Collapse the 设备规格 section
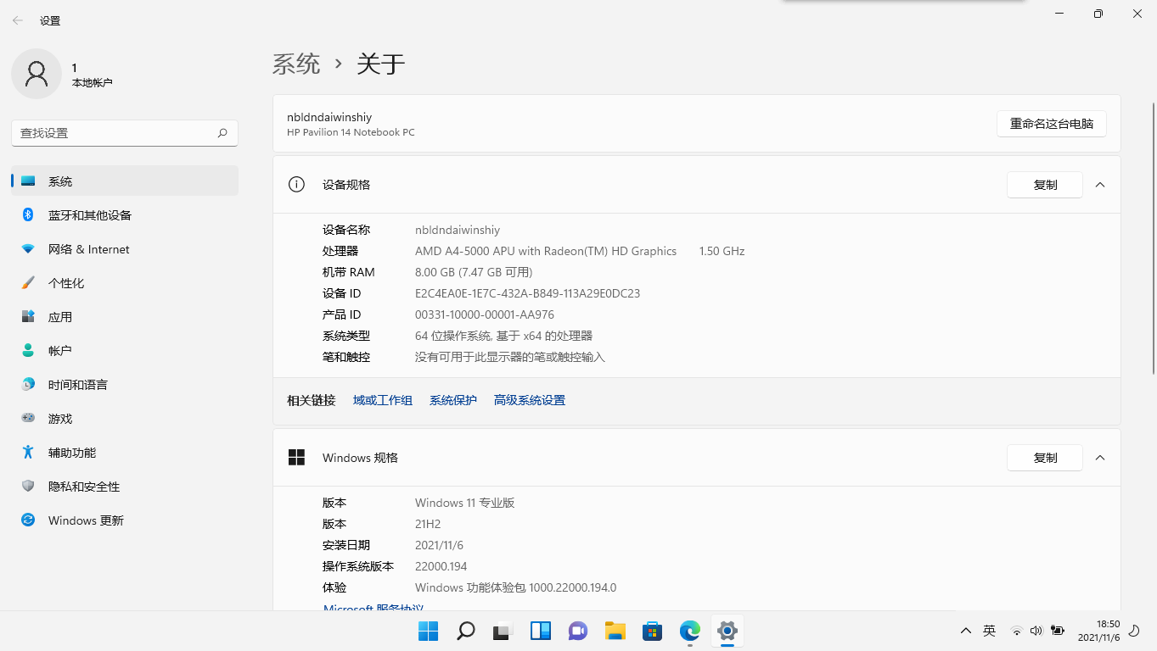 click(1100, 185)
